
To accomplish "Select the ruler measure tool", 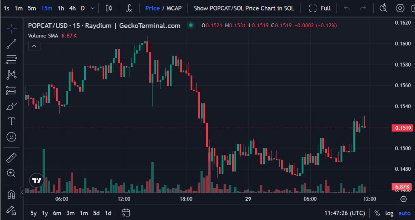I will click(11, 158).
